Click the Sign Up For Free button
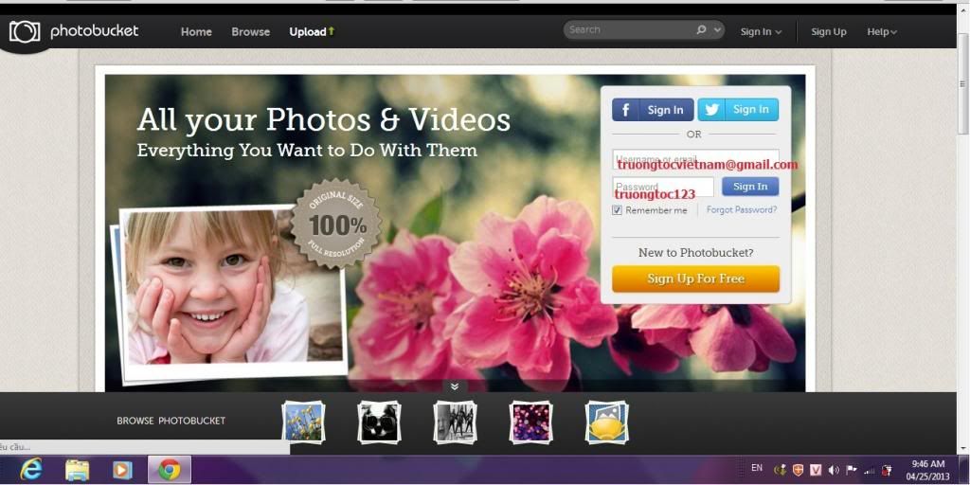The image size is (970, 485). pos(696,279)
